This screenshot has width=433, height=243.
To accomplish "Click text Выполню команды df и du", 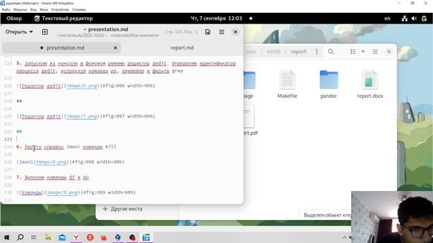I will click(x=57, y=177).
